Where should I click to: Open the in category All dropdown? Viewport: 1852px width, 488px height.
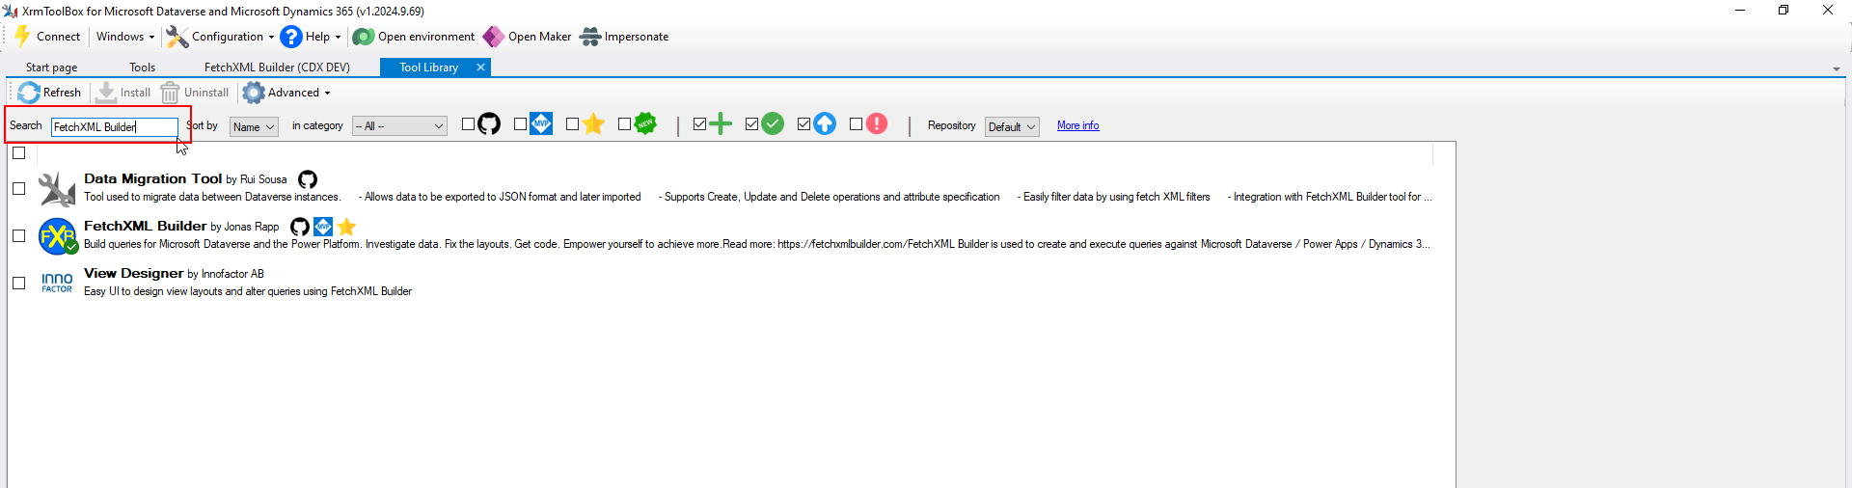(x=399, y=126)
